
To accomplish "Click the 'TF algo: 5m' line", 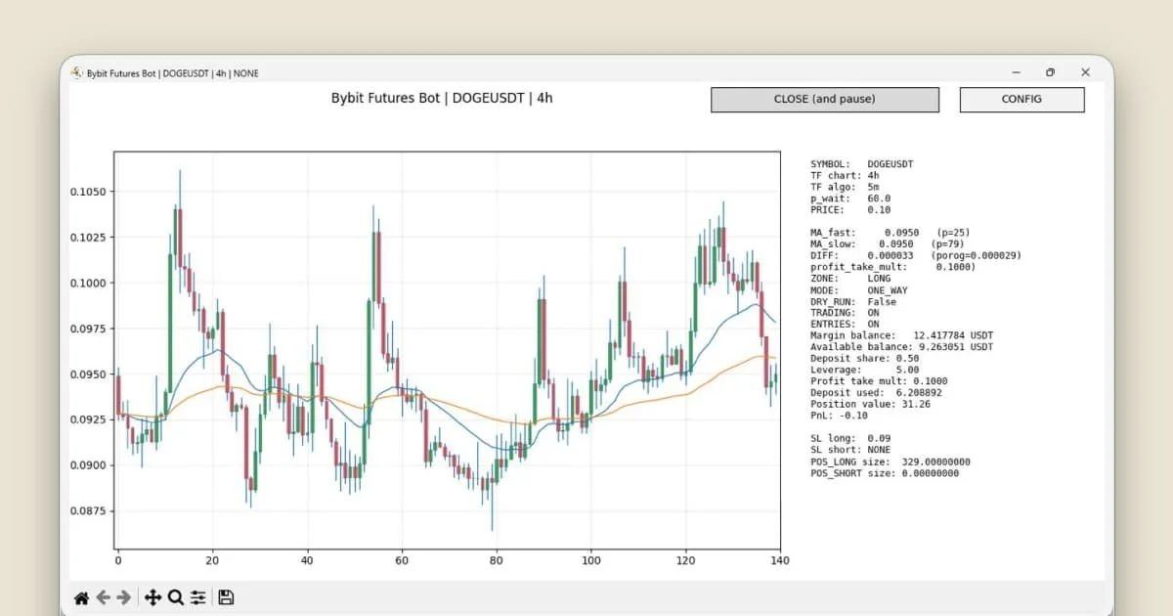I will 845,187.
